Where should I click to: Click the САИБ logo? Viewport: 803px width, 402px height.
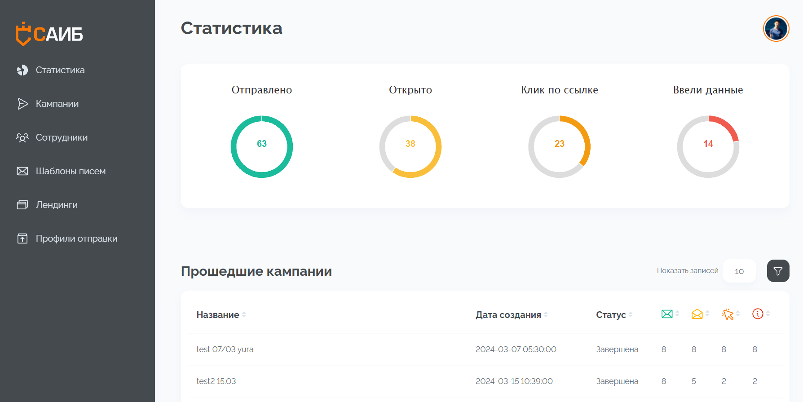[x=49, y=34]
